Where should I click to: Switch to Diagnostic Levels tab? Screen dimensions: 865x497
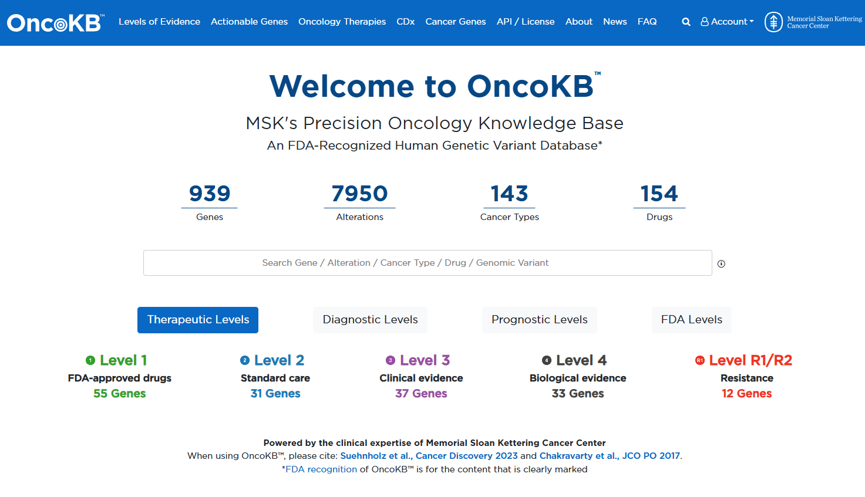[370, 320]
